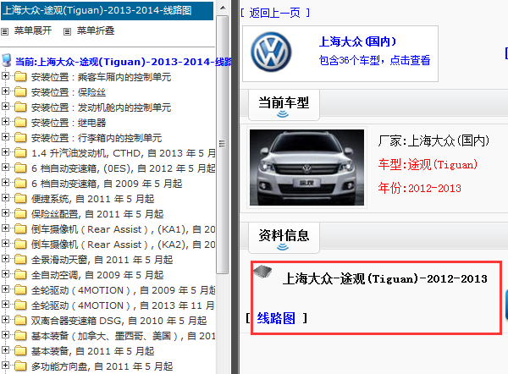Click the folder icon for 双离合器变速箱 DSG

pyautogui.click(x=20, y=321)
